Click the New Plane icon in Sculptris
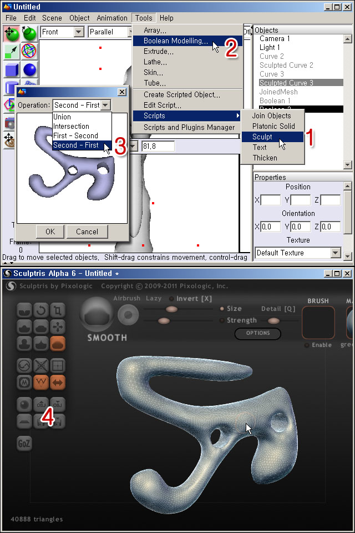355x533 pixels. pos(24,421)
